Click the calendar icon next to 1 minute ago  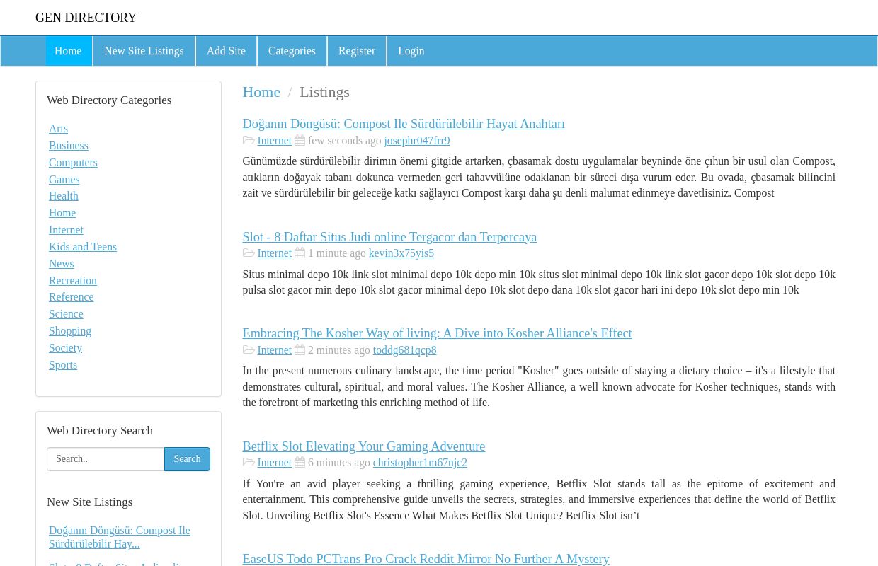[300, 253]
